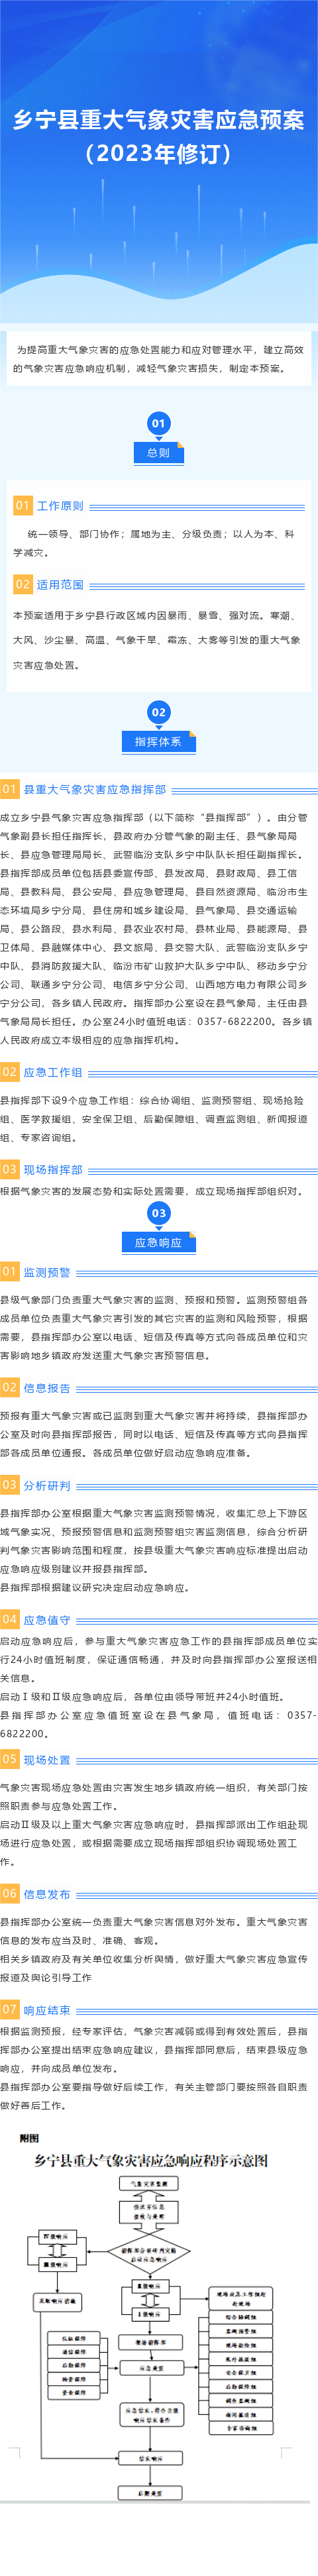This screenshot has height=2576, width=318.
Task: Select the orange 01 marker beside 工作原则
Action: 22,506
